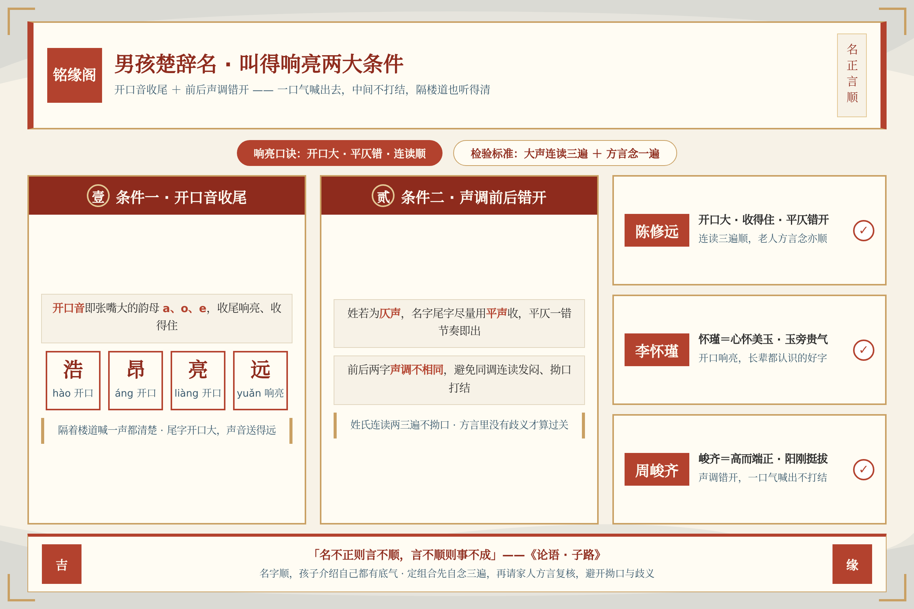Click the 前后两字声调不相同 rule box
Image resolution: width=914 pixels, height=609 pixels.
pos(459,380)
